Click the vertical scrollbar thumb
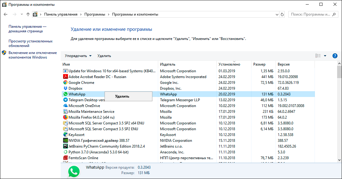The width and height of the screenshot is (342, 179). (339, 72)
